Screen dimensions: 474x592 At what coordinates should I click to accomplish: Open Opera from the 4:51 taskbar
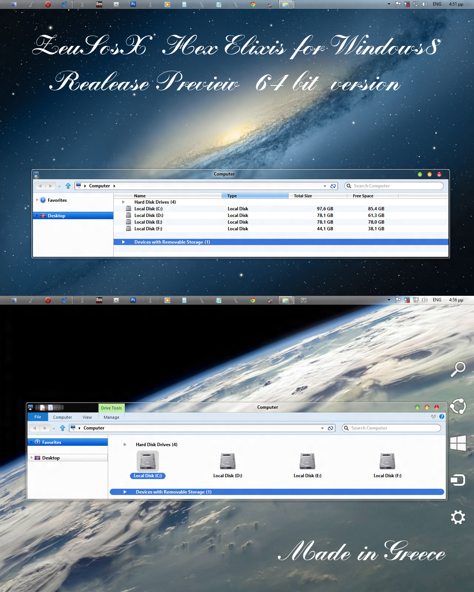48,4
